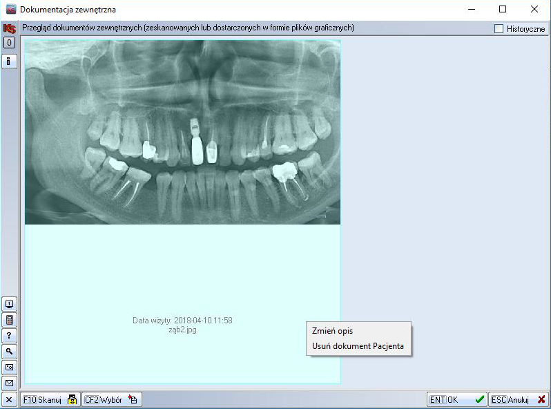Maximize the Dokumentacja zewnętrzna window

503,10
